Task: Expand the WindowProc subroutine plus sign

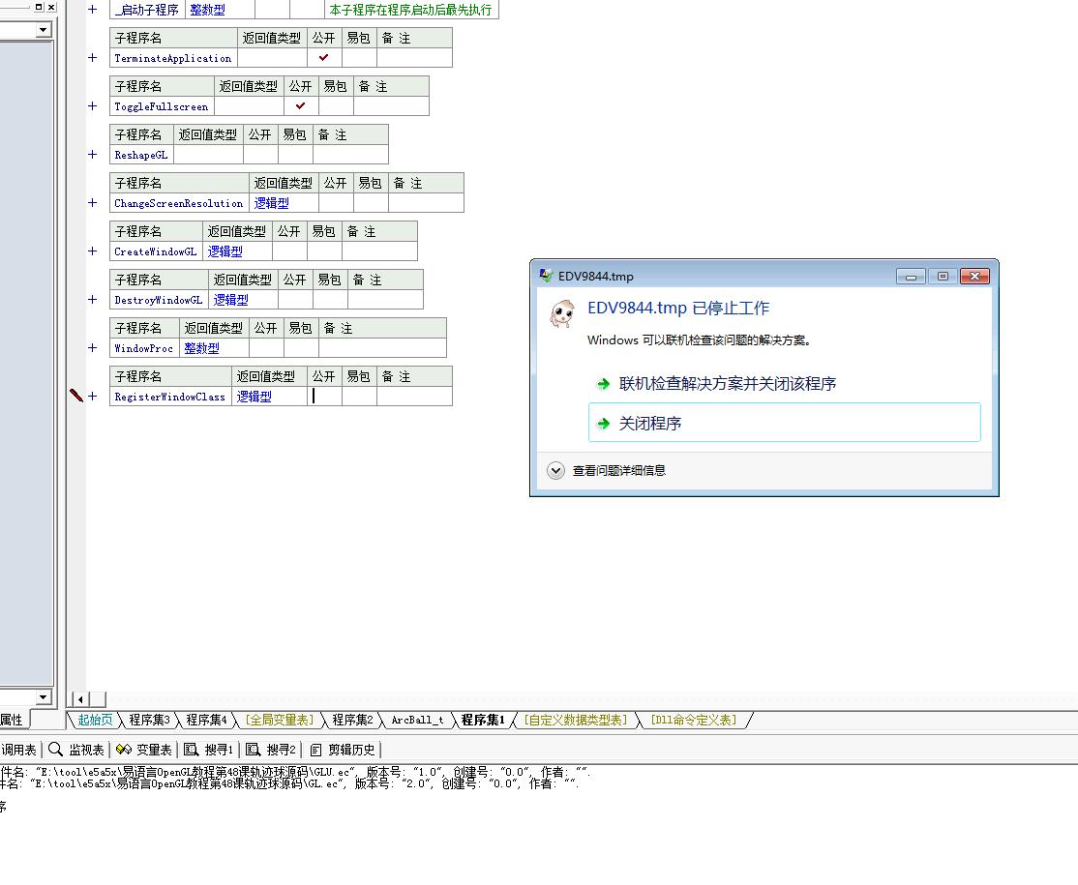Action: 93,348
